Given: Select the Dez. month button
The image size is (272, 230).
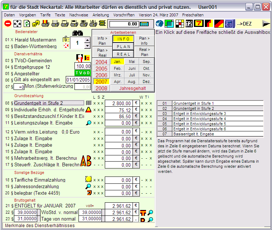Looking at the screenshot, I should [146, 82].
